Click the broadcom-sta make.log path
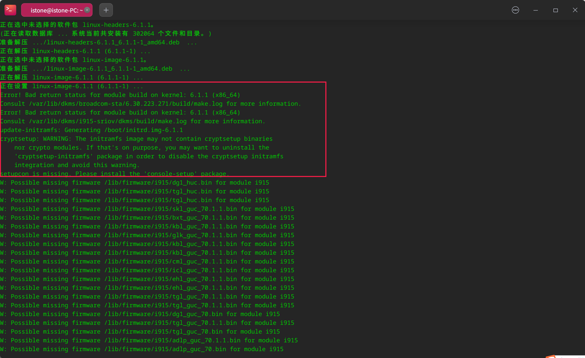Screen dimensions: 585x358 pyautogui.click(x=126, y=104)
